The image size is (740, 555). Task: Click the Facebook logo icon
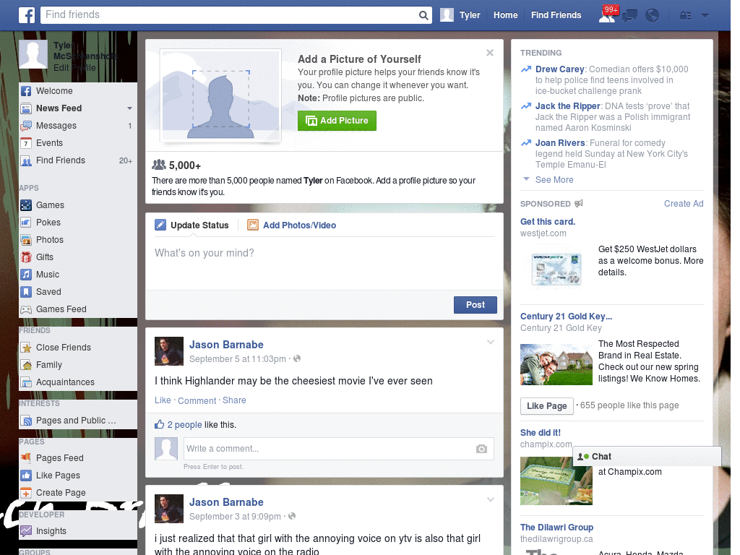pyautogui.click(x=27, y=15)
